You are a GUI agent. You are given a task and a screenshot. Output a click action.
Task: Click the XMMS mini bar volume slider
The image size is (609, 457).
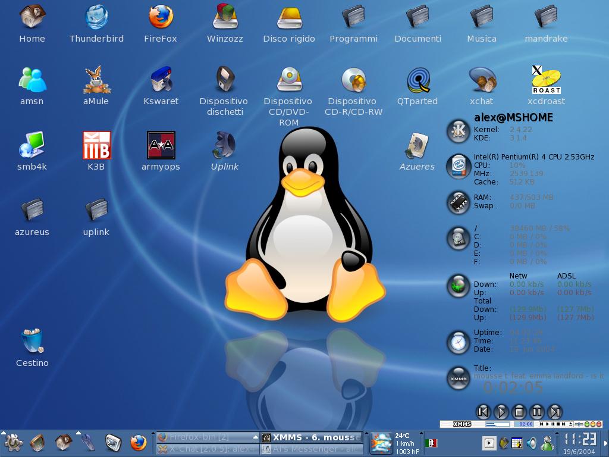[x=579, y=424]
